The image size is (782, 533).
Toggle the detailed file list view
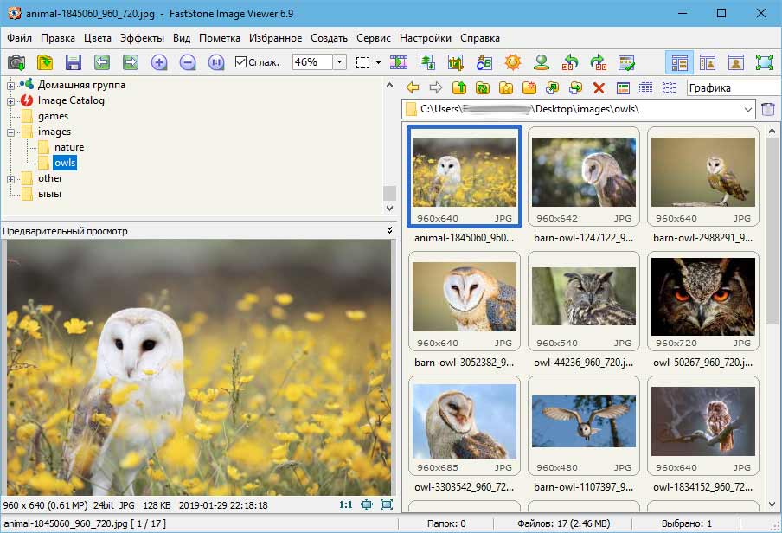pyautogui.click(x=648, y=87)
